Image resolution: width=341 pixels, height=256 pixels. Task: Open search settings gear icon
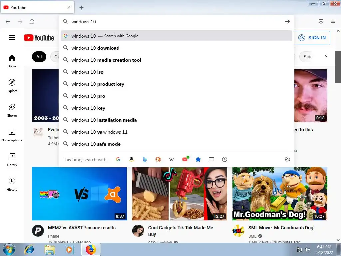coord(287,159)
